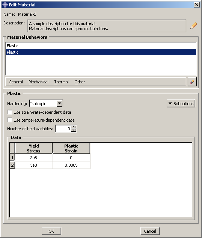Screen dimensions: 202x238
Task: Click the pencil icon to edit description
Action: tap(193, 26)
